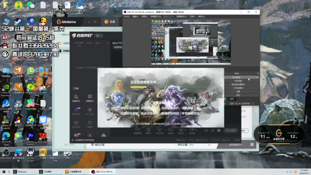Click the record icon beside the eye icon
The width and height of the screenshot is (311, 175).
click(x=206, y=130)
